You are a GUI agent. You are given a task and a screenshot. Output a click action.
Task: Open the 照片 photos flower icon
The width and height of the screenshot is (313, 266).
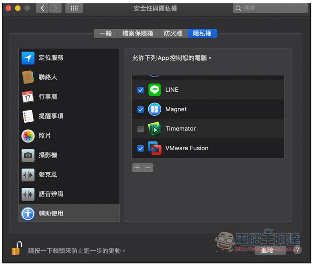coord(28,136)
